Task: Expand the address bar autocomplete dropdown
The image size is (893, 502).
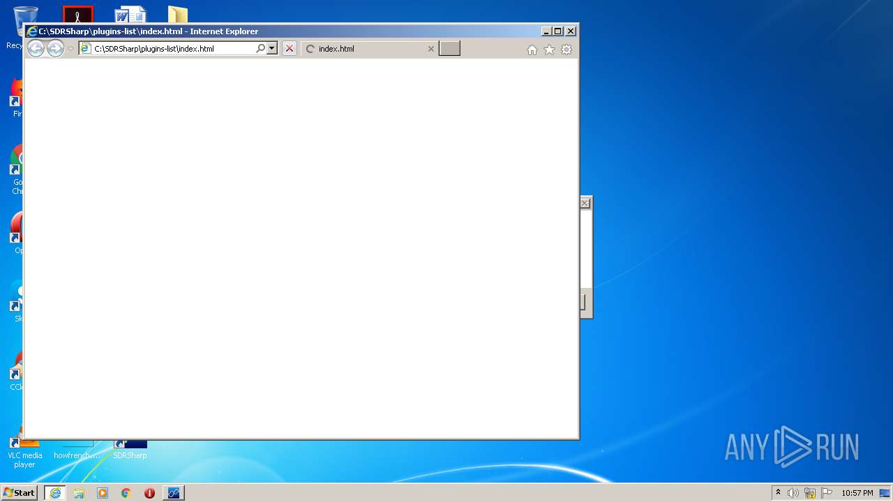Action: click(x=272, y=49)
